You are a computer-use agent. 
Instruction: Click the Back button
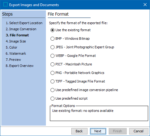(79, 131)
